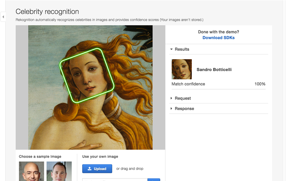Collapse the left sidebar arrow handle
The image size is (286, 181).
[3, 17]
